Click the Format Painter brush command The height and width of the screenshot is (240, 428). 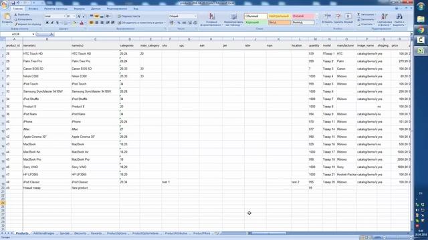click(x=27, y=24)
